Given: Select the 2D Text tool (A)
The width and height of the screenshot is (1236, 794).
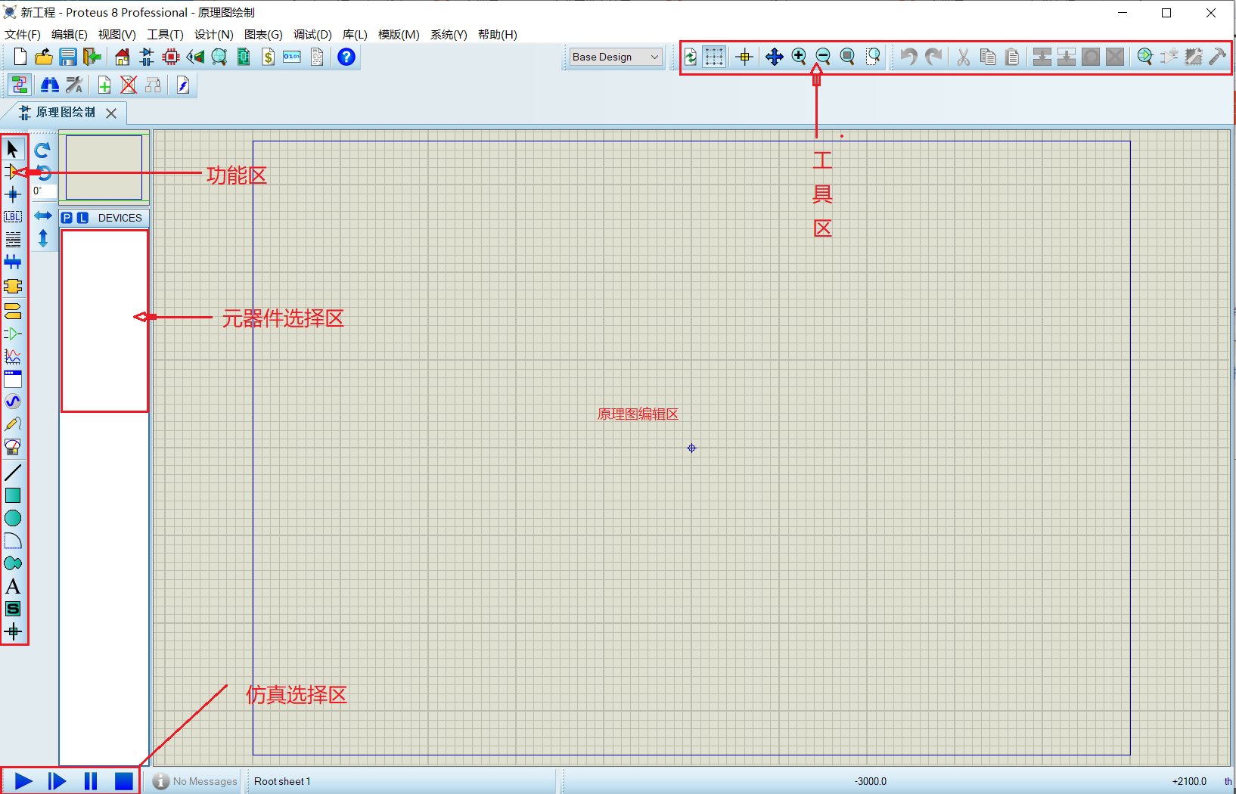Looking at the screenshot, I should [x=13, y=586].
